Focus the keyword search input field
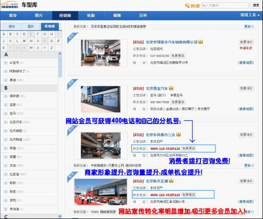263x219 pixels. (225, 5)
